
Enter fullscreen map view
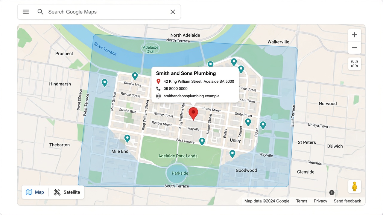355,64
